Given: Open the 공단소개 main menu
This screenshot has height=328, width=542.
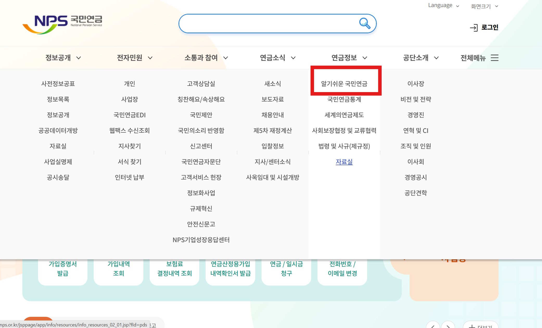Looking at the screenshot, I should click(x=416, y=58).
